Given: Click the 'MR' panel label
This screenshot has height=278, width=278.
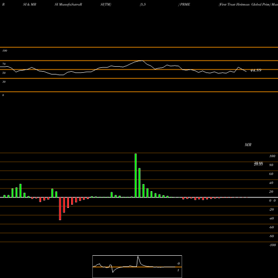Looking at the screenshot, I should click(248, 145).
